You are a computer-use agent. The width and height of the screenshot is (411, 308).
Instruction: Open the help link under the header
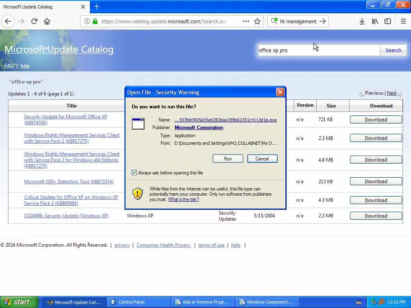(x=25, y=66)
